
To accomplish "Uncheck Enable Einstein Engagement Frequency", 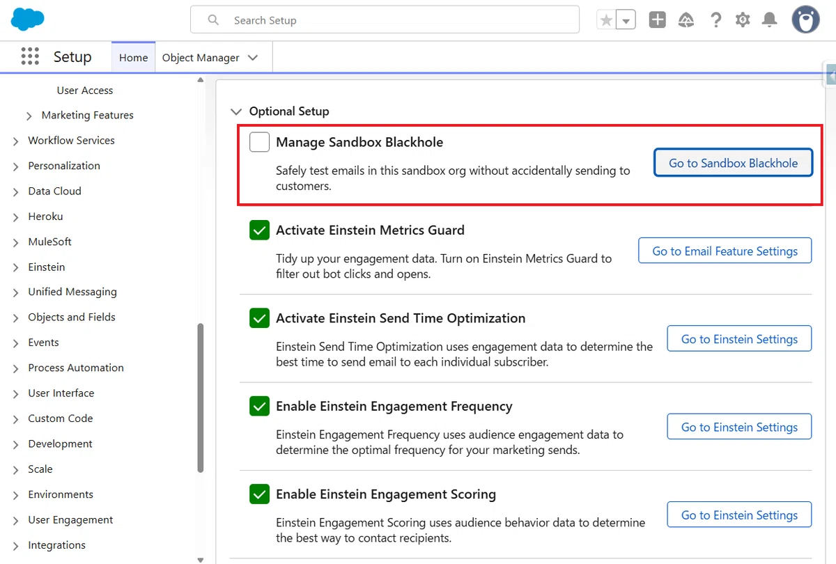I will [x=260, y=407].
